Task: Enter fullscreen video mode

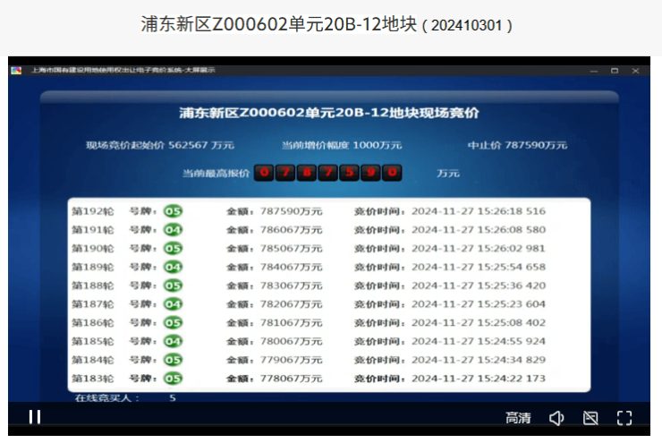Action: [x=624, y=418]
